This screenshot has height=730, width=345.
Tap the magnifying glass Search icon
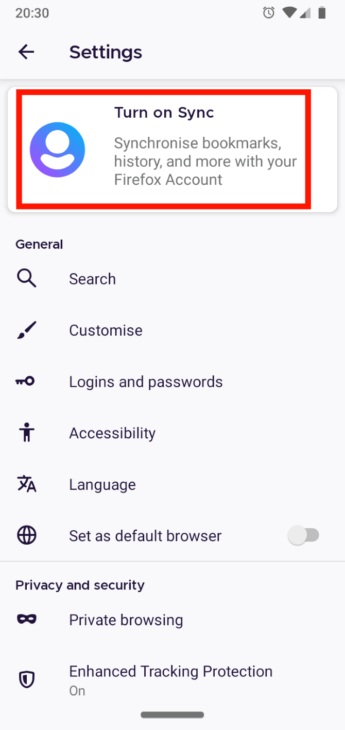tap(26, 279)
